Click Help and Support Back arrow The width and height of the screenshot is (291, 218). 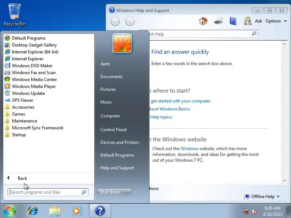click(115, 21)
